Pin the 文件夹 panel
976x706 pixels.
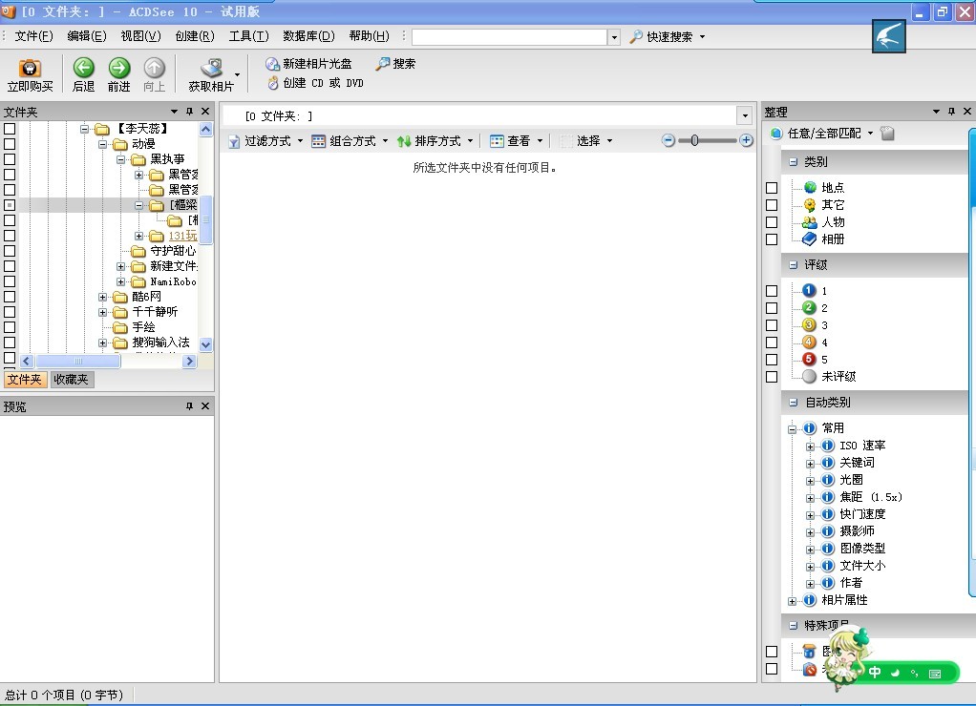click(x=190, y=112)
